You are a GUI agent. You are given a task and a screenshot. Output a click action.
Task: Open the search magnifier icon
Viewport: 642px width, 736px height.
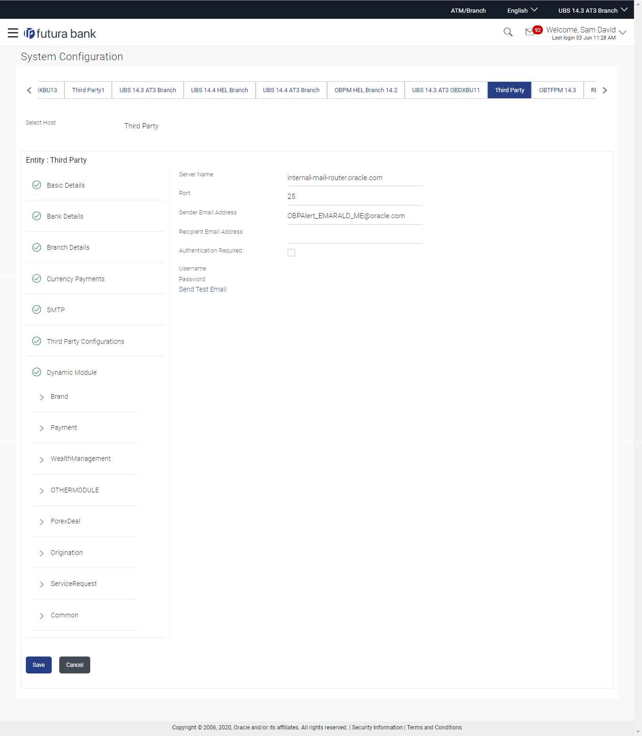[x=508, y=32]
